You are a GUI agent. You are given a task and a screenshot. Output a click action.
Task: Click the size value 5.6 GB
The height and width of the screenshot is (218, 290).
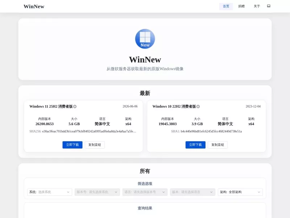tap(74, 124)
